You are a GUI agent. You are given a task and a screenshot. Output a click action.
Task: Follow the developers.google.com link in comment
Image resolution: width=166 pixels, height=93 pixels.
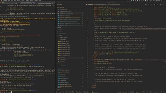(144, 29)
